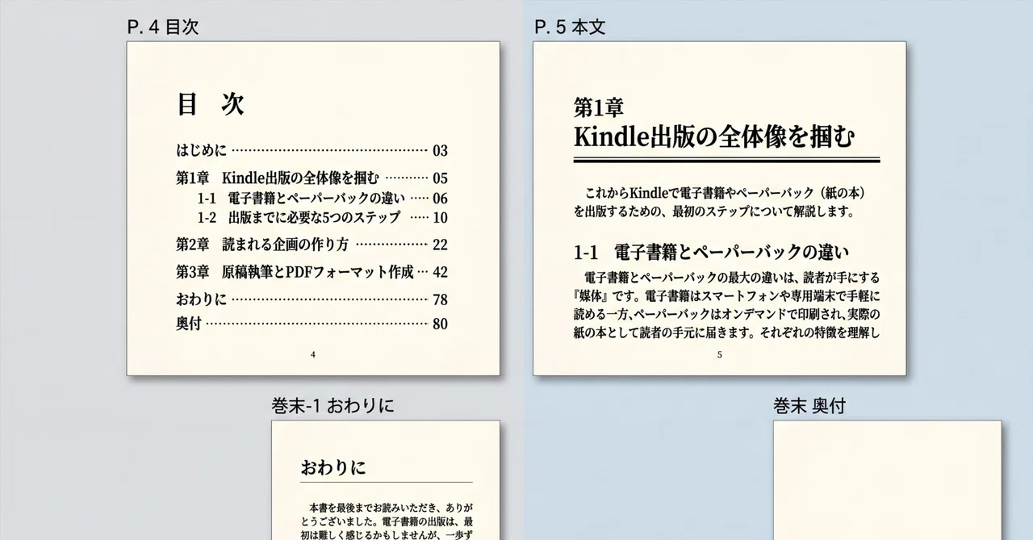Click the 奥付 contents entry with page 80
The image size is (1033, 540).
tap(312, 324)
